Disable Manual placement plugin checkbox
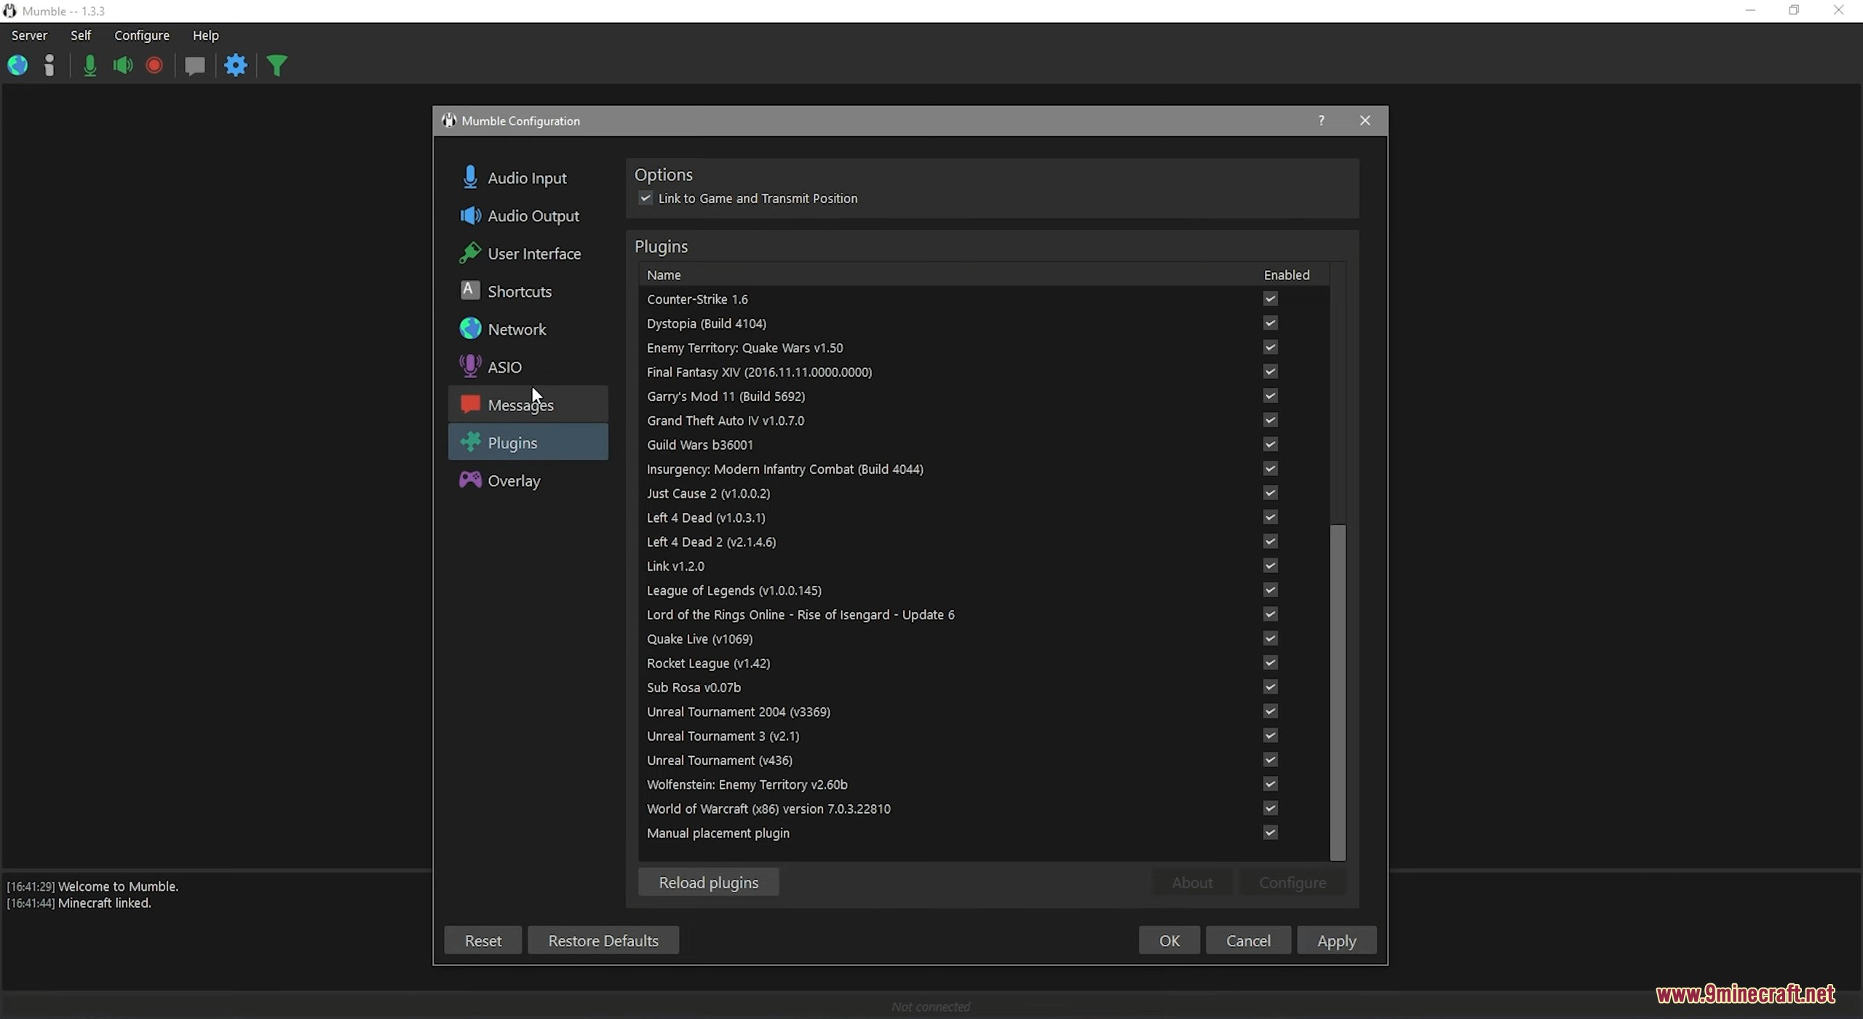The width and height of the screenshot is (1863, 1019). (1271, 833)
